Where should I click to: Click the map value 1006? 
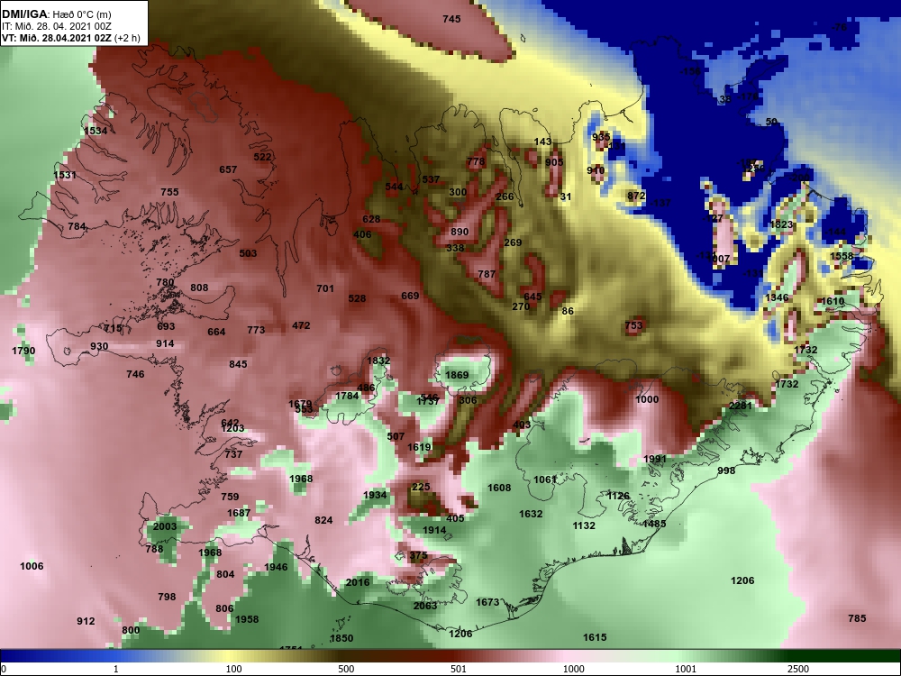[x=32, y=566]
